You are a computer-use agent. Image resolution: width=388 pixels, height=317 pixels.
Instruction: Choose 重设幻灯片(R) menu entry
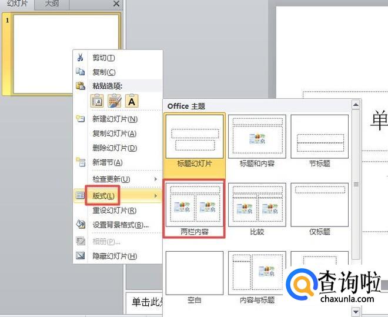coord(118,211)
